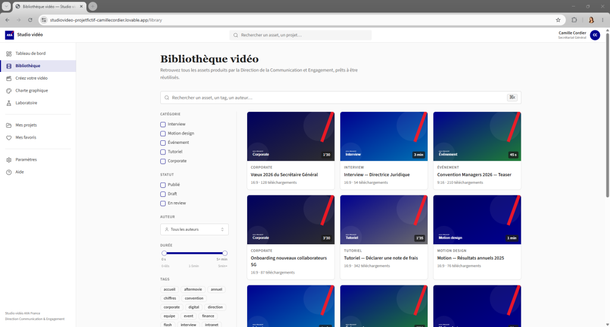
Task: Select the chiffres tag
Action: pos(170,298)
